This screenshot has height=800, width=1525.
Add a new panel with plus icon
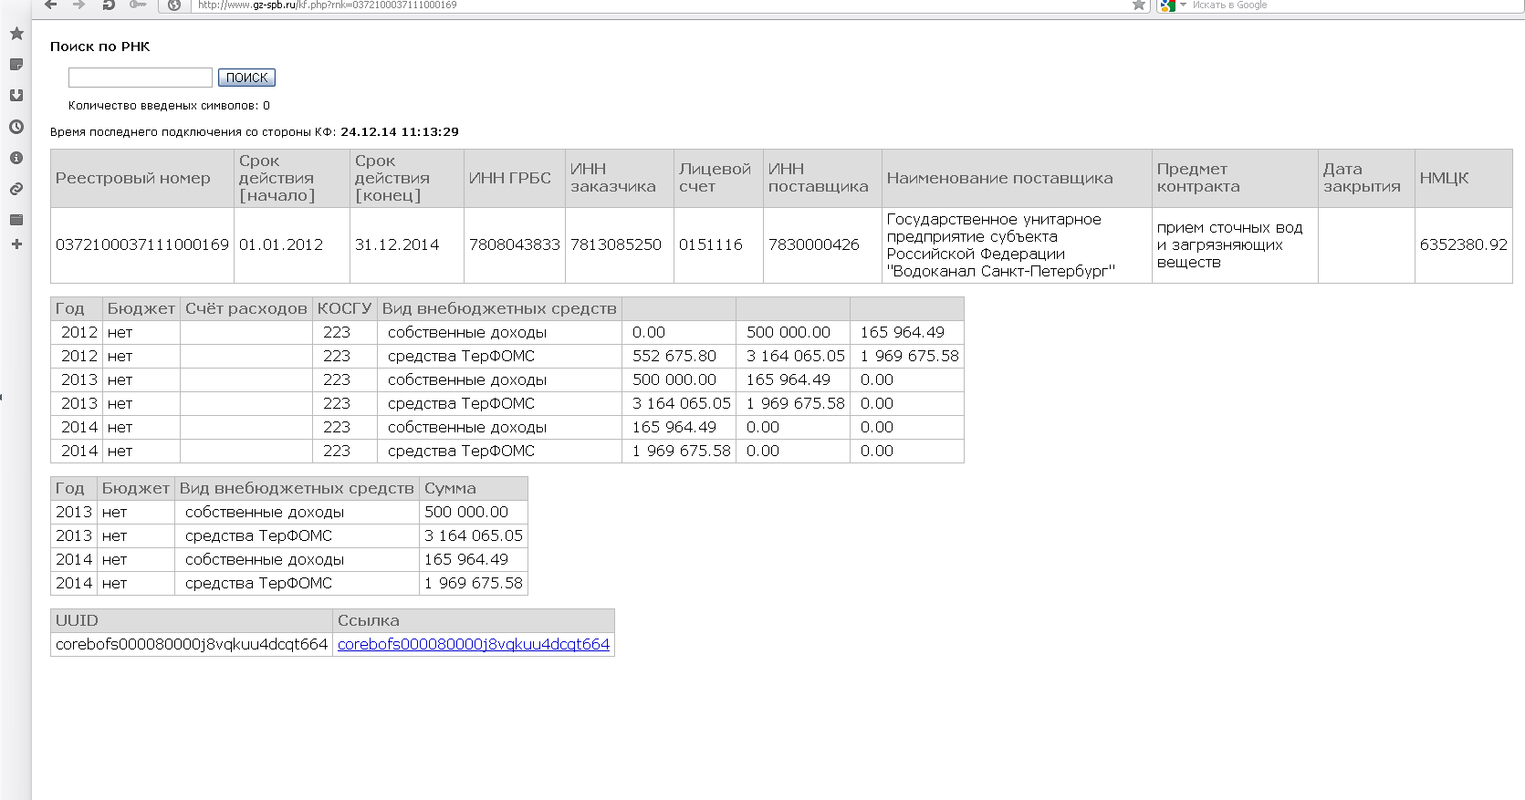click(x=16, y=244)
